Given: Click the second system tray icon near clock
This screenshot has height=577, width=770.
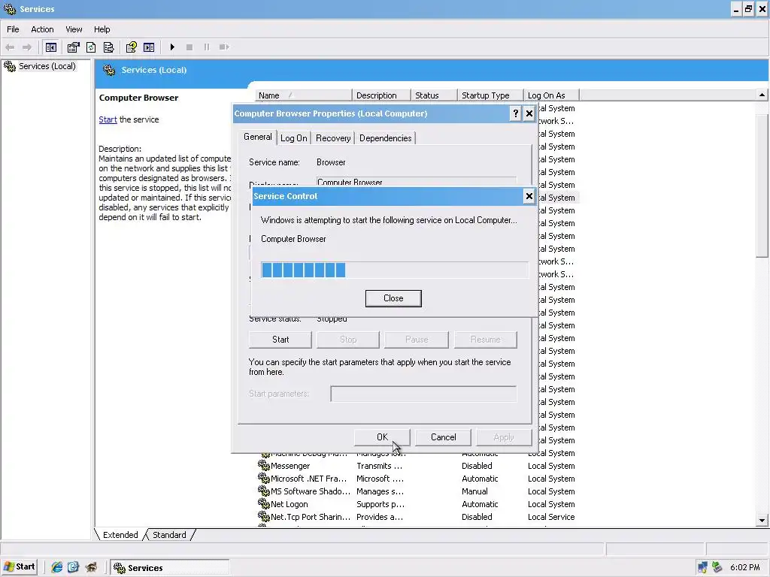Looking at the screenshot, I should pyautogui.click(x=717, y=567).
